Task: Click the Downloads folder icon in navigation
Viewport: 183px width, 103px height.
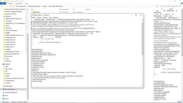Action: (x=5, y=56)
